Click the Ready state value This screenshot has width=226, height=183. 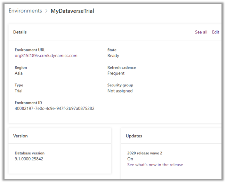(113, 56)
